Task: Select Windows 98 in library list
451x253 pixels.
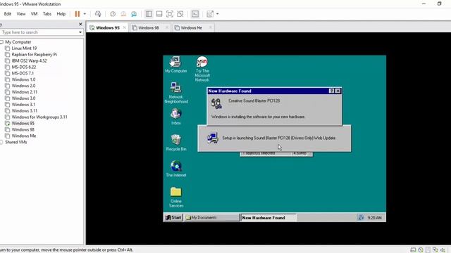Action: (23, 129)
